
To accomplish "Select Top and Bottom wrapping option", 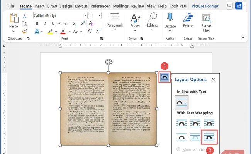I will 181,137.
